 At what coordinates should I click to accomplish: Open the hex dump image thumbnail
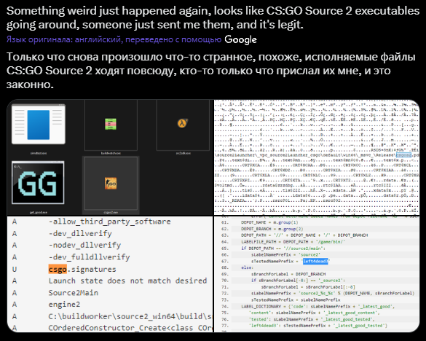(x=317, y=157)
